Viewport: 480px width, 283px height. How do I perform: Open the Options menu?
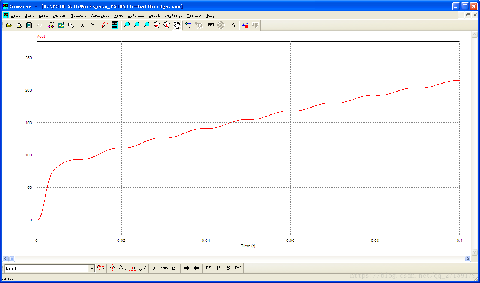tap(136, 16)
